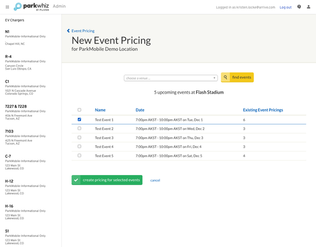Click the for ParkMobile Demo Location subtitle
Viewport: 316px width, 247px height.
click(104, 49)
